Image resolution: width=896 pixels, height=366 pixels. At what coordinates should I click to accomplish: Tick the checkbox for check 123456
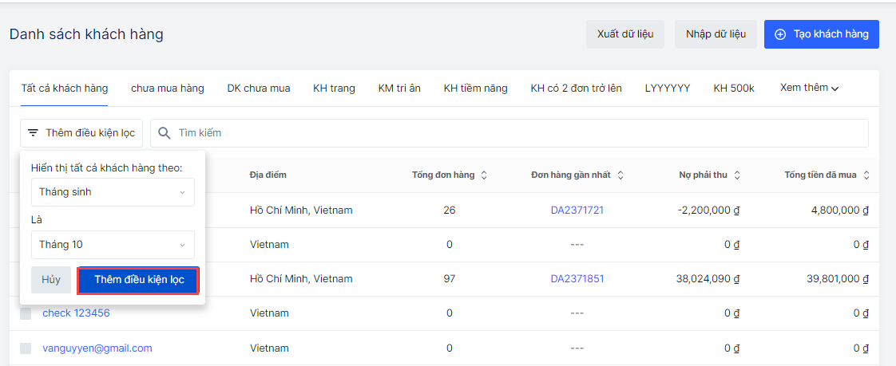pyautogui.click(x=26, y=313)
